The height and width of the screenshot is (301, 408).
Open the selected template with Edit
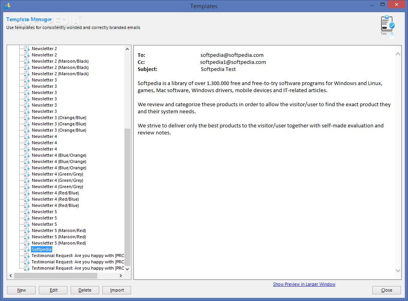[53, 290]
